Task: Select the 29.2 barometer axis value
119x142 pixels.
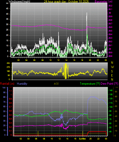Action: pyautogui.click(x=110, y=41)
